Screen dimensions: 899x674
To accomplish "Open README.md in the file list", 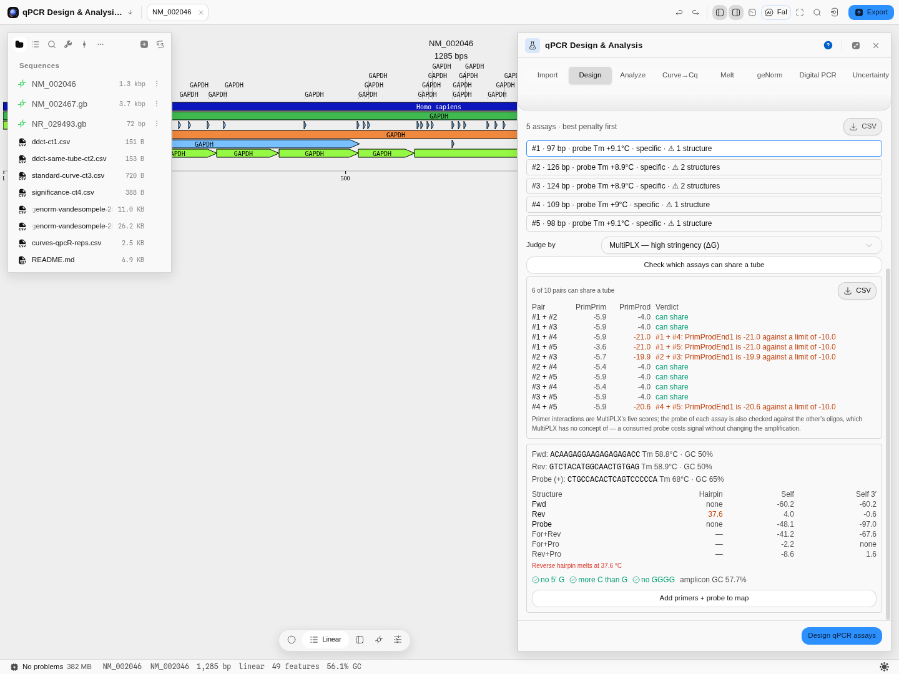I will (89, 260).
